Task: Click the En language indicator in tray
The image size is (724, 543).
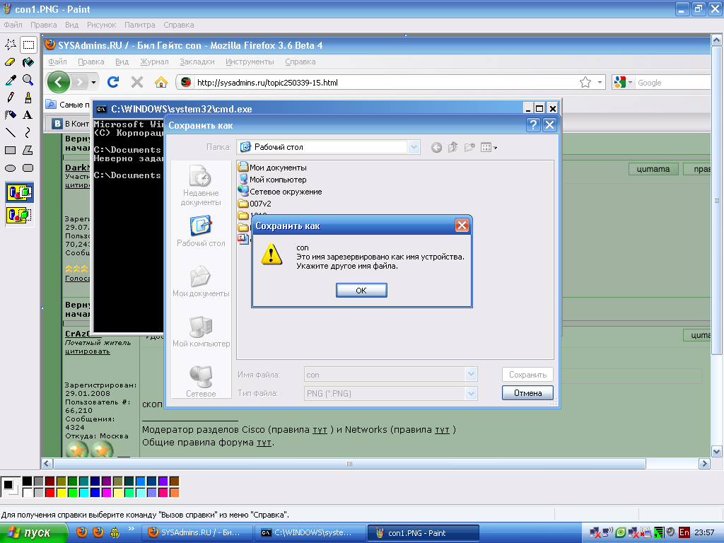Action: click(684, 532)
